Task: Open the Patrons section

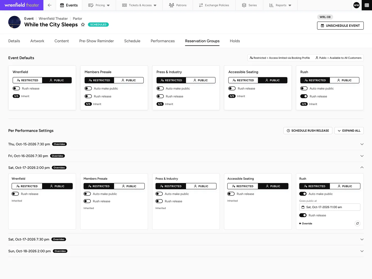Action: (x=178, y=5)
